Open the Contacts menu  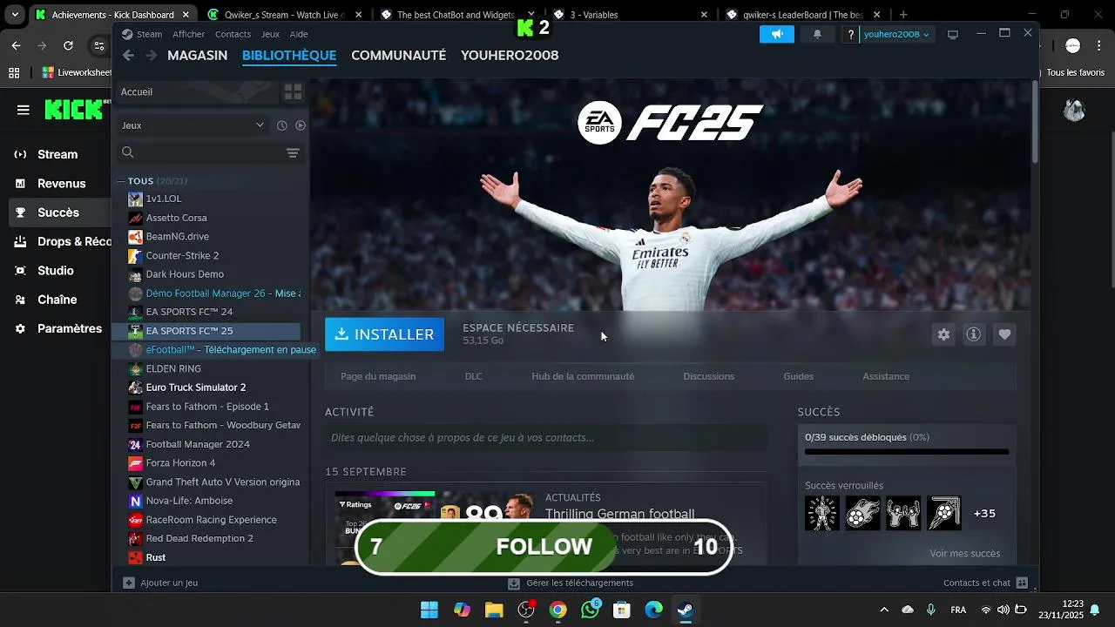pyautogui.click(x=233, y=34)
